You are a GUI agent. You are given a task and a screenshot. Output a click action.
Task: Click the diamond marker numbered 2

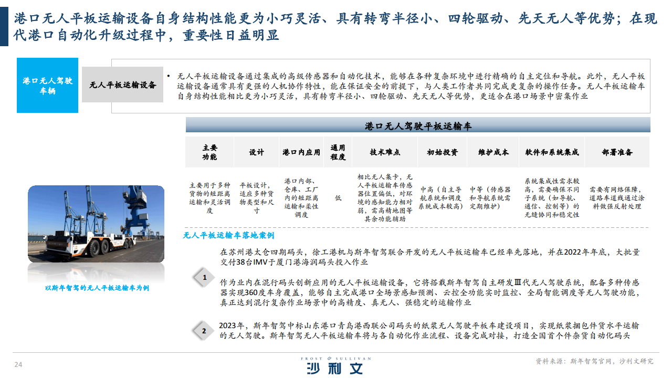204,331
